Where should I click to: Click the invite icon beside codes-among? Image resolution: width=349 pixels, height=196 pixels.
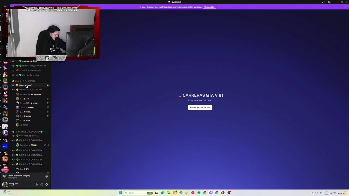(x=48, y=85)
